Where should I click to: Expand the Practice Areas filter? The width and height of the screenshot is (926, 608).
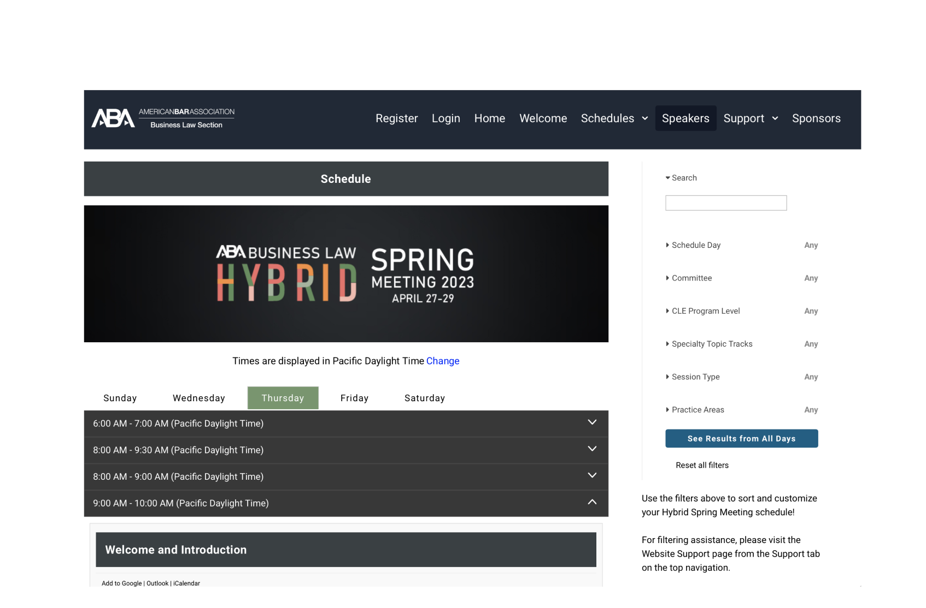742,410
